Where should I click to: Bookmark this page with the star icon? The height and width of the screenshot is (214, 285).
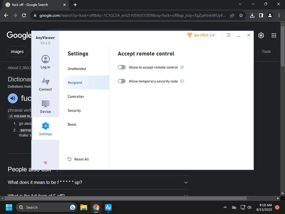(241, 16)
